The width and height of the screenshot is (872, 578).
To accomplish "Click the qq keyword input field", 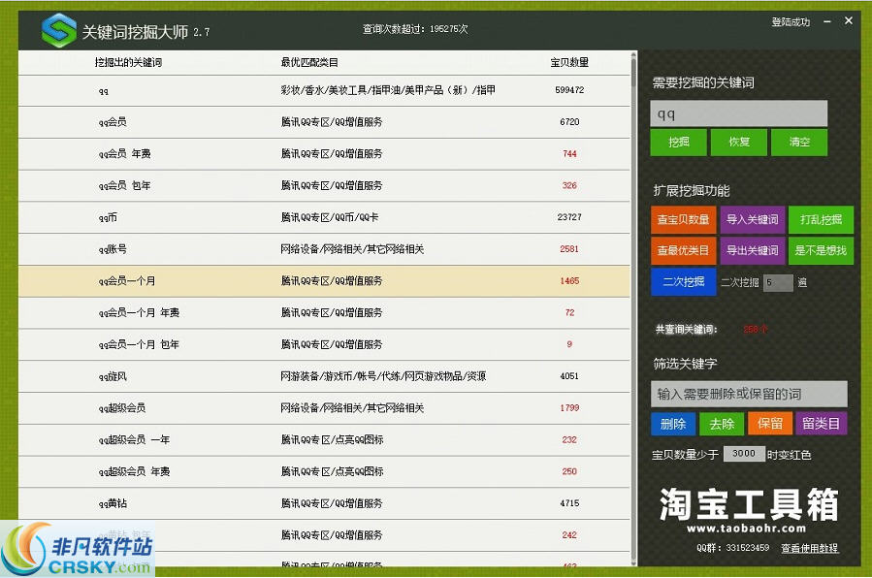I will 738,113.
